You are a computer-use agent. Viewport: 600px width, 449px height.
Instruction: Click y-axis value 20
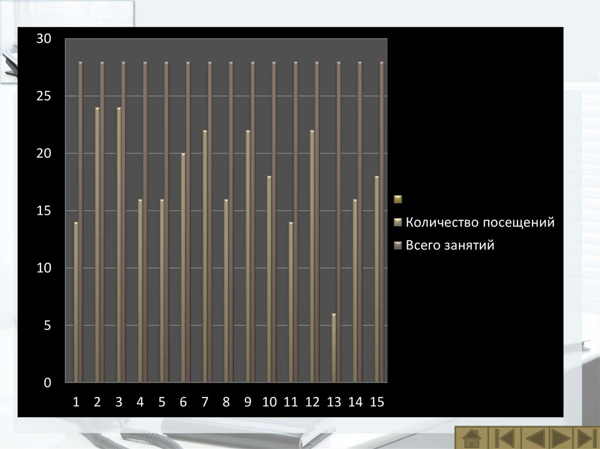tap(43, 153)
